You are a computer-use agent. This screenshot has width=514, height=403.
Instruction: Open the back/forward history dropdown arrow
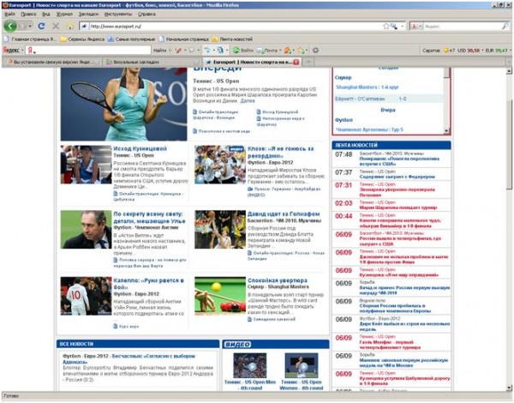(30, 27)
